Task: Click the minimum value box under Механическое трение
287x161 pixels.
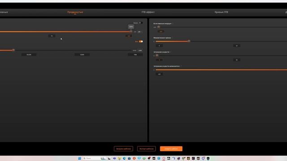Action: click(x=159, y=46)
